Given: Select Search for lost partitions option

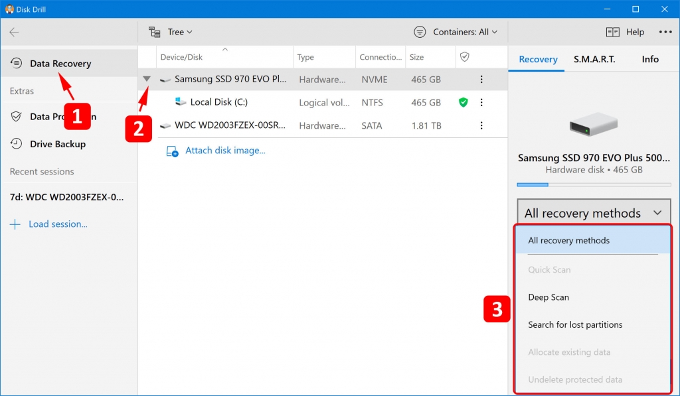Looking at the screenshot, I should point(575,324).
